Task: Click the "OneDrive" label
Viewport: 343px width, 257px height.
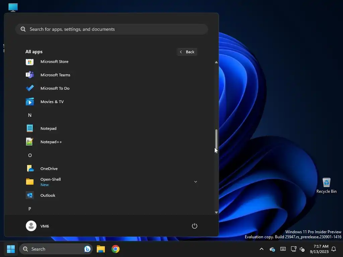Action: coord(49,169)
